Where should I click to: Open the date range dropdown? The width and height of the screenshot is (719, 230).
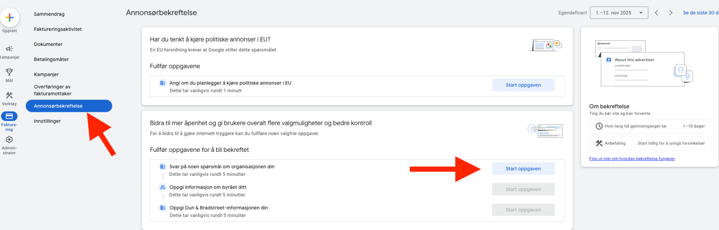(619, 13)
